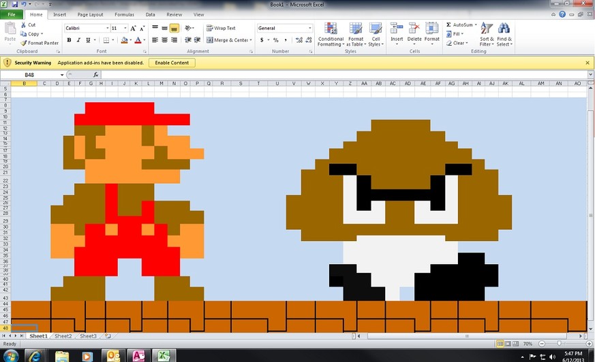Click the Insert cells icon
595x362 pixels.
click(397, 29)
